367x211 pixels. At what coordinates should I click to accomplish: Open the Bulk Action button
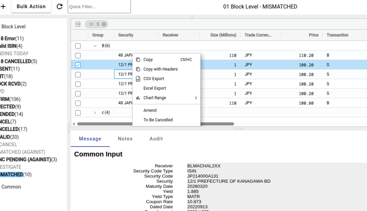point(31,6)
